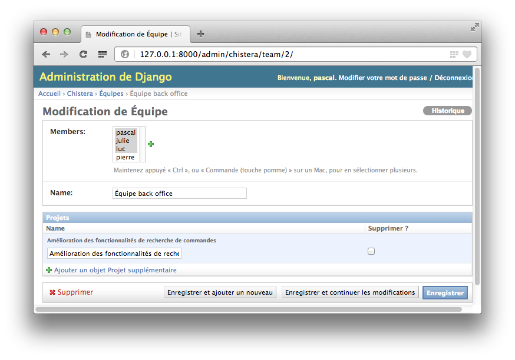Add a new member with green plus
This screenshot has height=360, width=515.
[x=151, y=144]
